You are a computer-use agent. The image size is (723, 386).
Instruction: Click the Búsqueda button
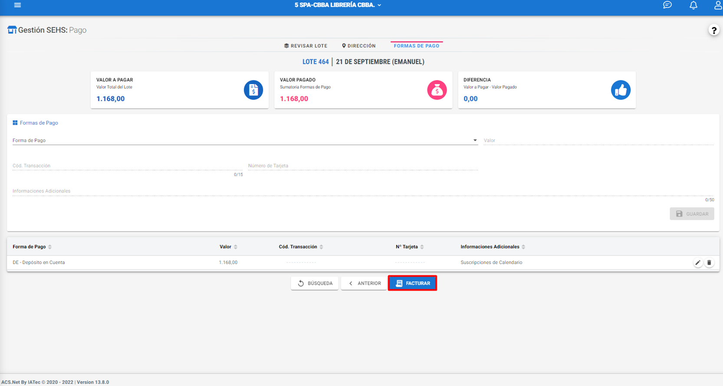(315, 283)
